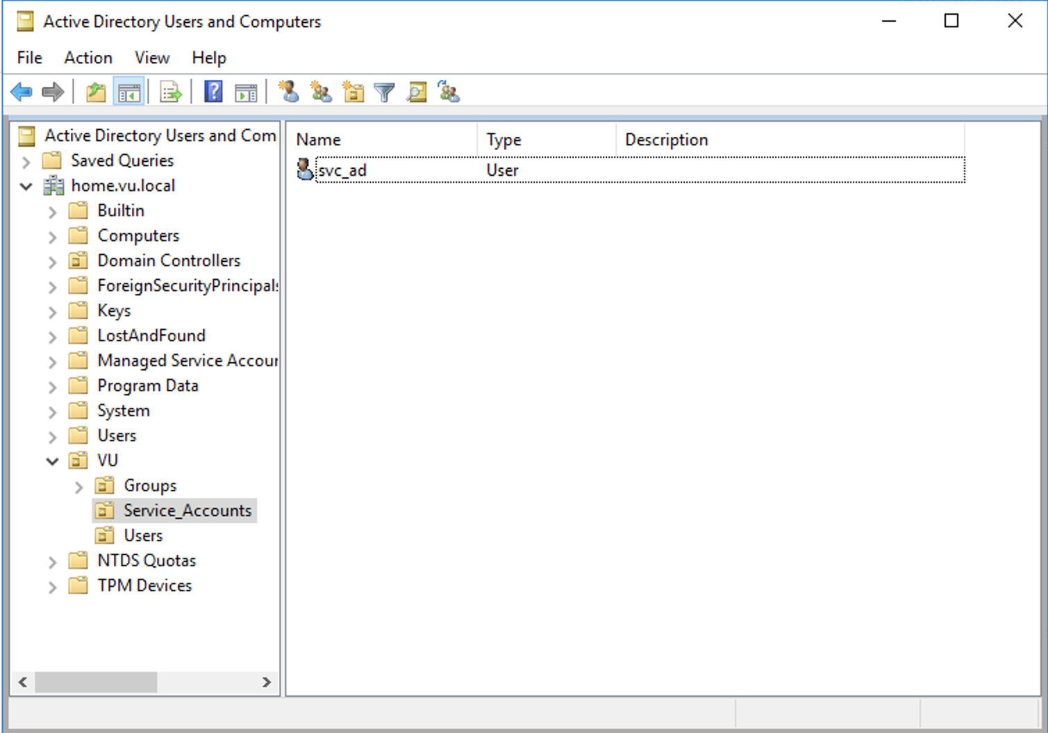Image resolution: width=1048 pixels, height=733 pixels.
Task: Click the Find objects magnifier icon
Action: coord(417,92)
